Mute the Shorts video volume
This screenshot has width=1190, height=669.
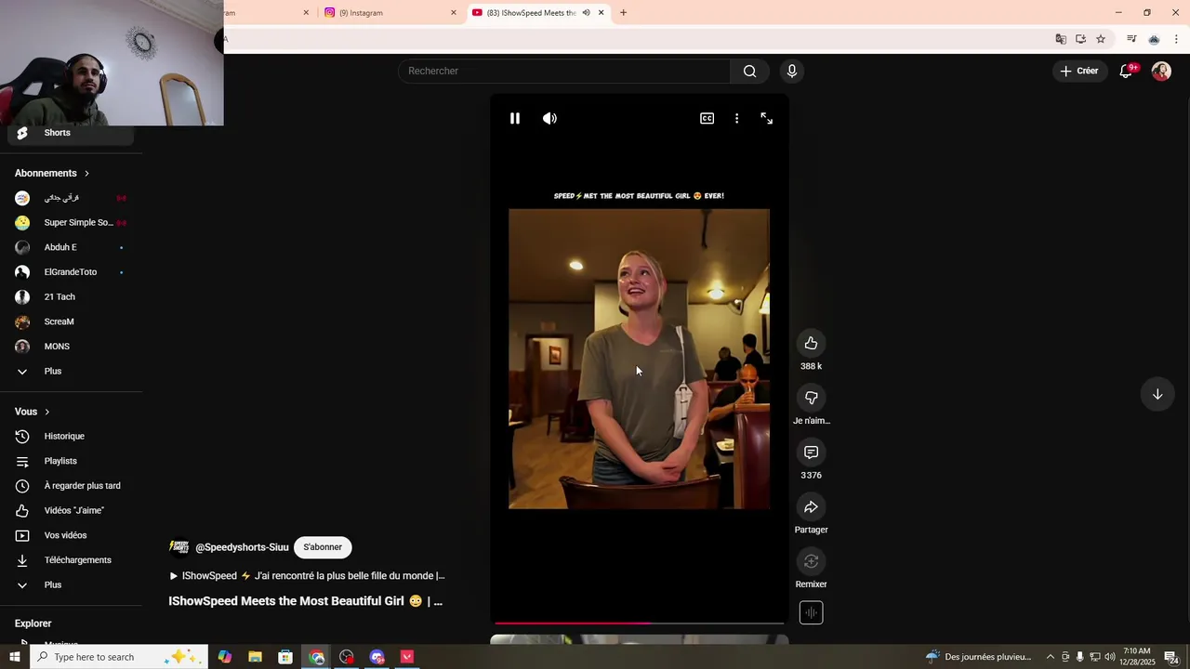pos(549,118)
